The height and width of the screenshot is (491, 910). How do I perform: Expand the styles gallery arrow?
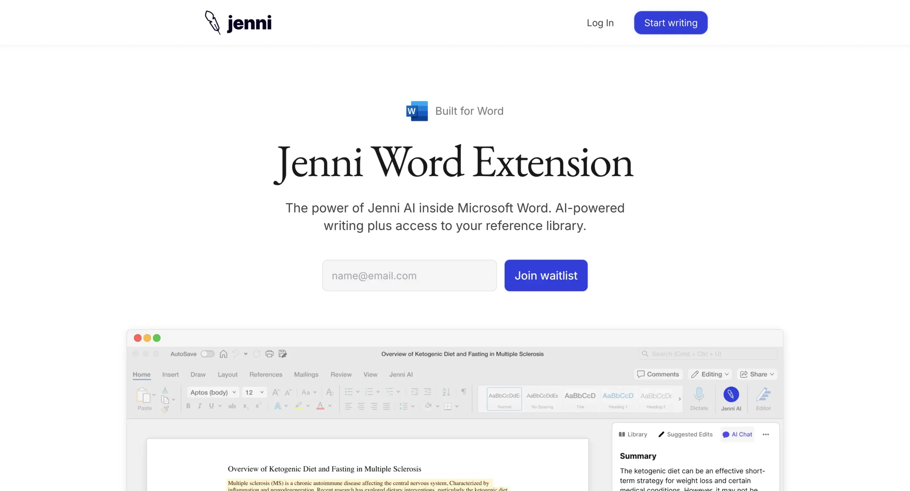pyautogui.click(x=680, y=399)
